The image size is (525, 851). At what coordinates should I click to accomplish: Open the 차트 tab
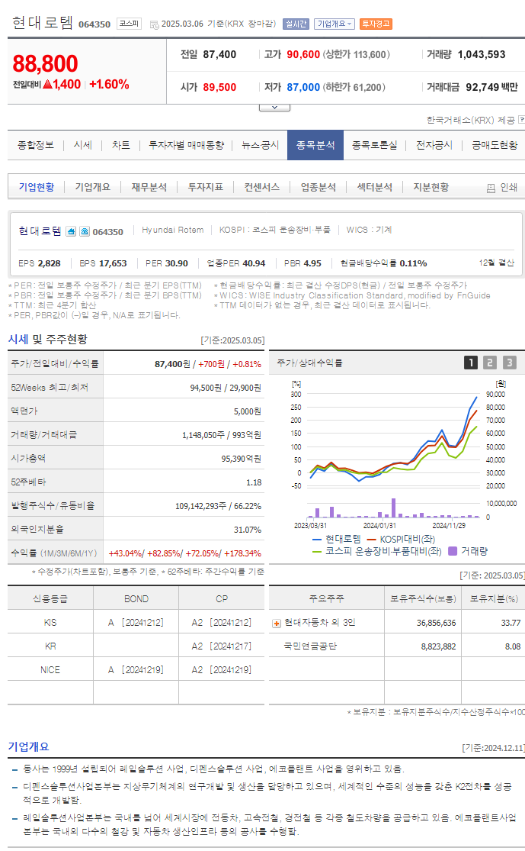(121, 145)
